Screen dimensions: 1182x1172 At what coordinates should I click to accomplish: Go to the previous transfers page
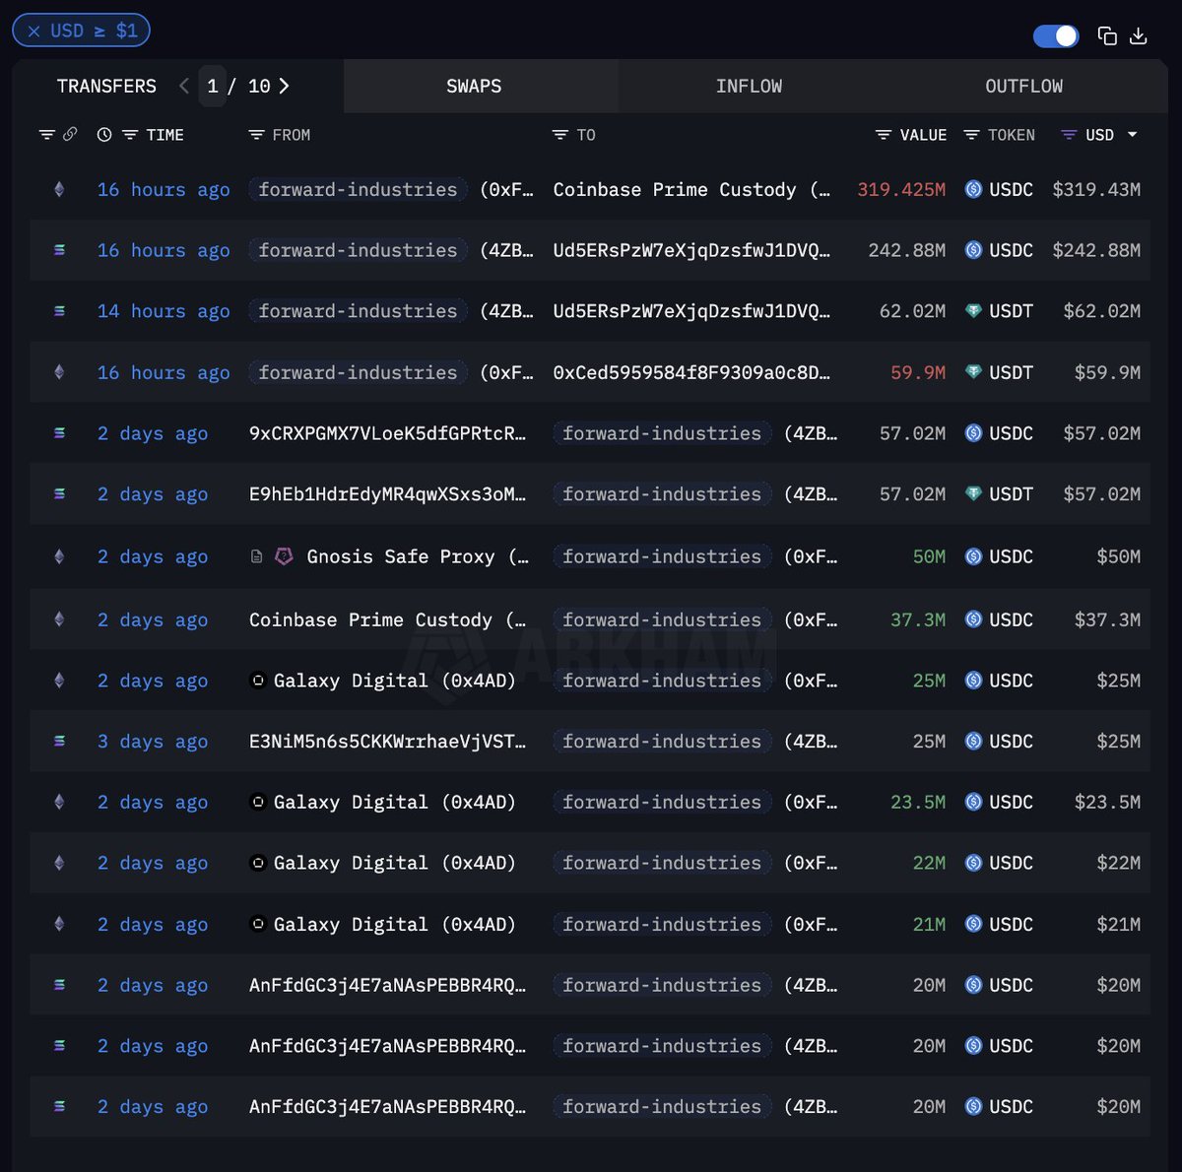[184, 86]
